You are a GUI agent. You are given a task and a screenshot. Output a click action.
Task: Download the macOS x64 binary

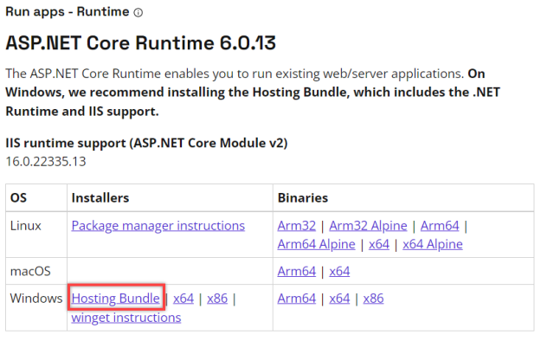339,272
